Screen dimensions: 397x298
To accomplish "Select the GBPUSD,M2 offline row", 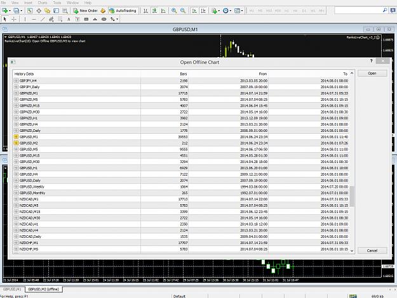I will coord(181,143).
